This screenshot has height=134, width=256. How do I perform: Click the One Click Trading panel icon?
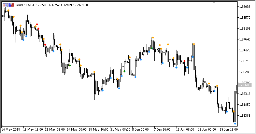click(x=5, y=5)
